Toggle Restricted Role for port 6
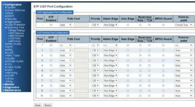 click(140, 75)
